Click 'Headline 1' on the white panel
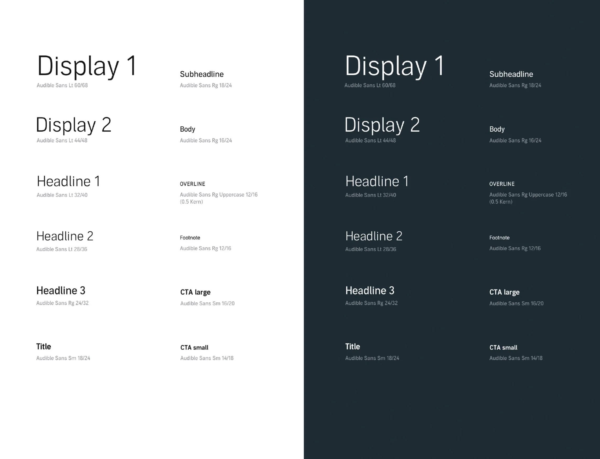 [x=68, y=182]
